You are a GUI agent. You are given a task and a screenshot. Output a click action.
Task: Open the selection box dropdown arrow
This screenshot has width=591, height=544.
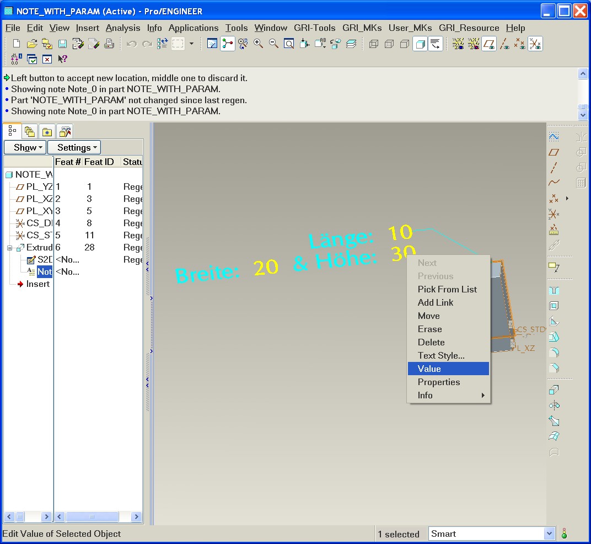click(191, 44)
